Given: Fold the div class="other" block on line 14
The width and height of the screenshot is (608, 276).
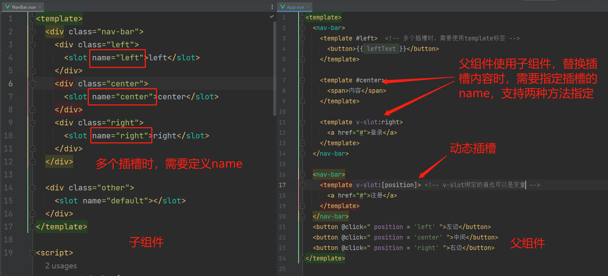Looking at the screenshot, I should point(32,188).
